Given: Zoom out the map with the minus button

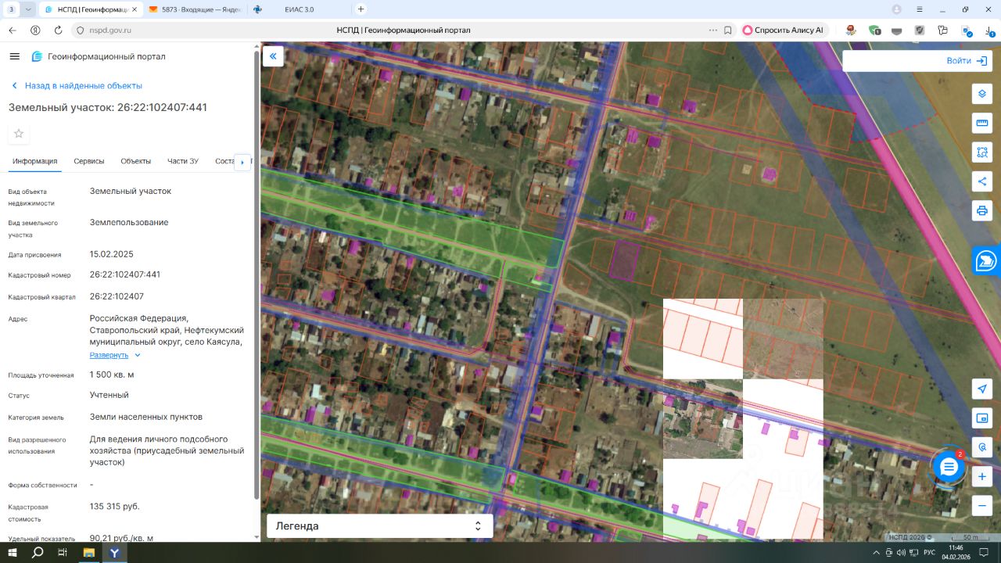Looking at the screenshot, I should click(x=982, y=506).
